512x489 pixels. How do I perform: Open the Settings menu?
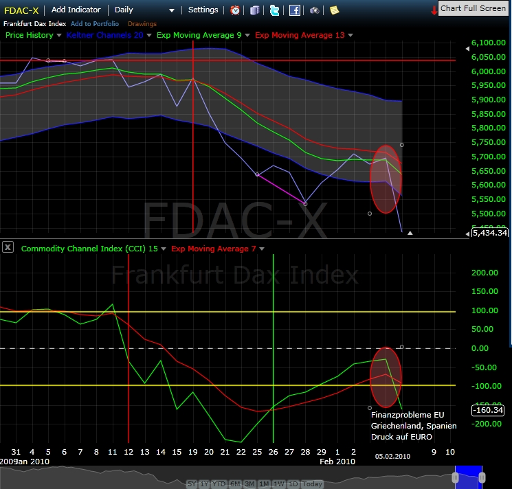pos(203,10)
